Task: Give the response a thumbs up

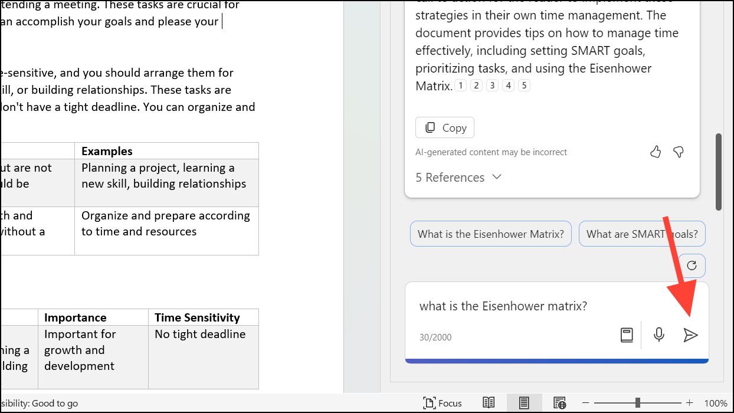Action: 656,152
